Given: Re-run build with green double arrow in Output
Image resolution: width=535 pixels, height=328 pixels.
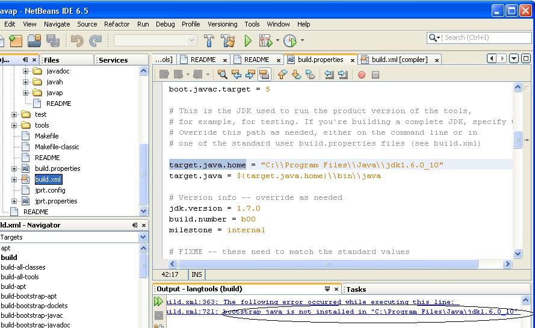Looking at the screenshot, I should 158,302.
